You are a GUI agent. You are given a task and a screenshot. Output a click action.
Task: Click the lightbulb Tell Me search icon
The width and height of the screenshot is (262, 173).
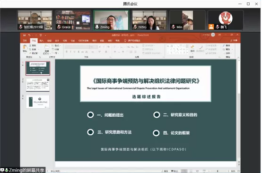click(125, 41)
